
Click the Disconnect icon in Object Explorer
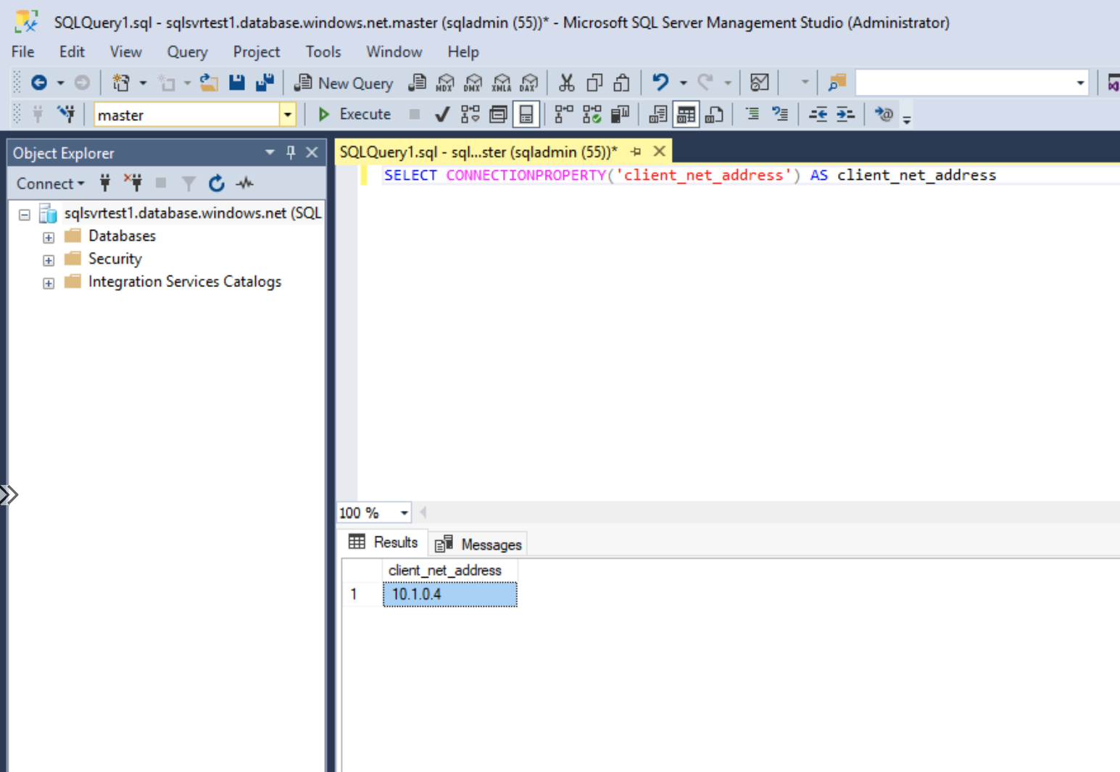coord(133,183)
